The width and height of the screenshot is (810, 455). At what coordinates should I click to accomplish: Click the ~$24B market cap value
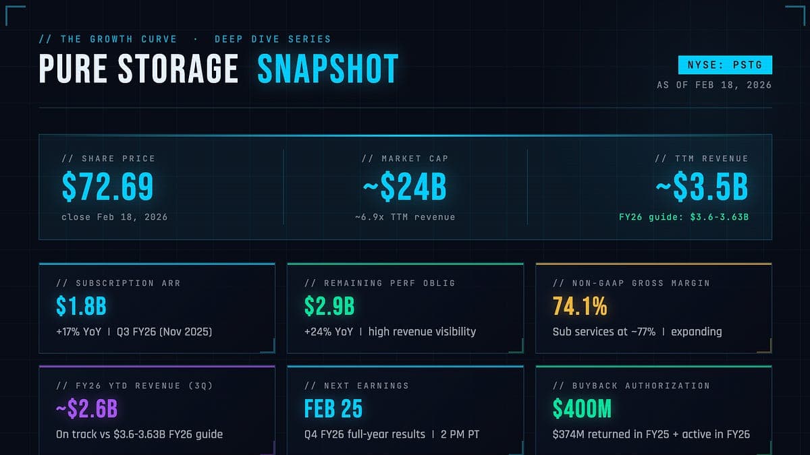coord(404,187)
